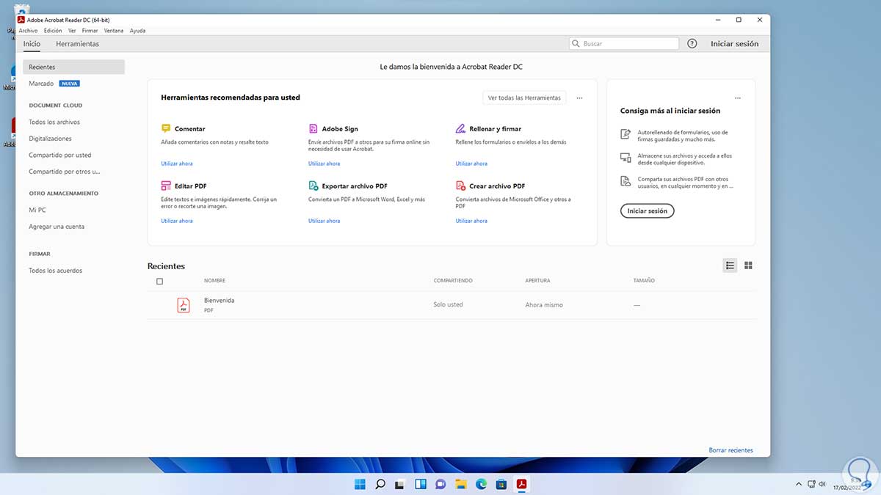Screen dimensions: 881x495
Task: Open the Widgets taskbar icon
Action: click(421, 484)
